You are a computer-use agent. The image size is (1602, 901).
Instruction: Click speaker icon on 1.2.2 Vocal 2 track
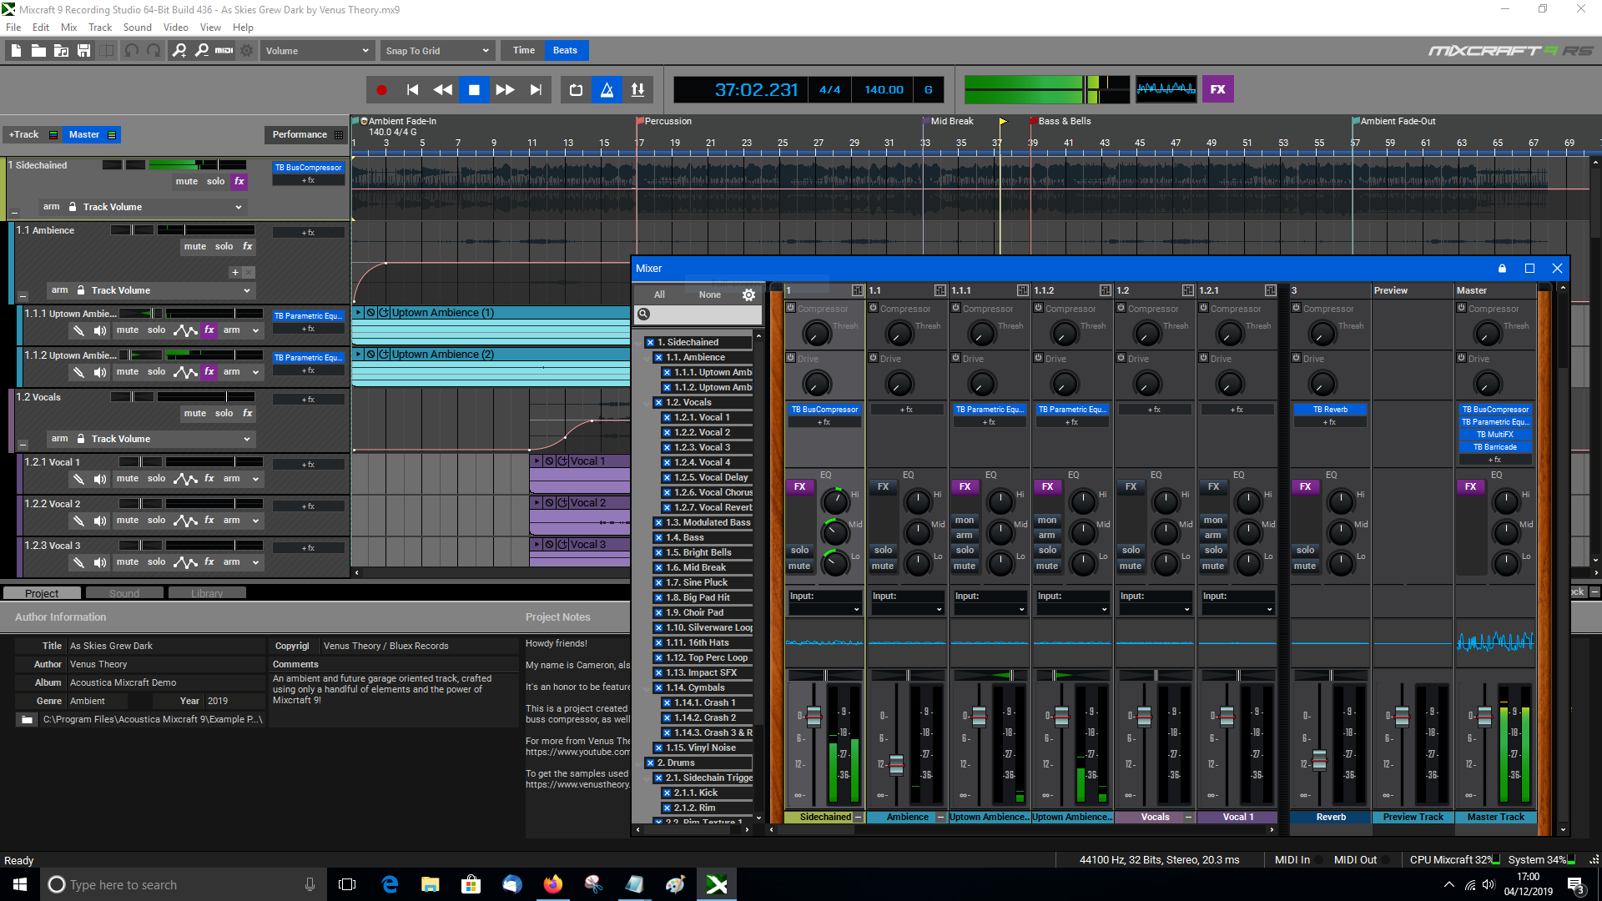(100, 521)
